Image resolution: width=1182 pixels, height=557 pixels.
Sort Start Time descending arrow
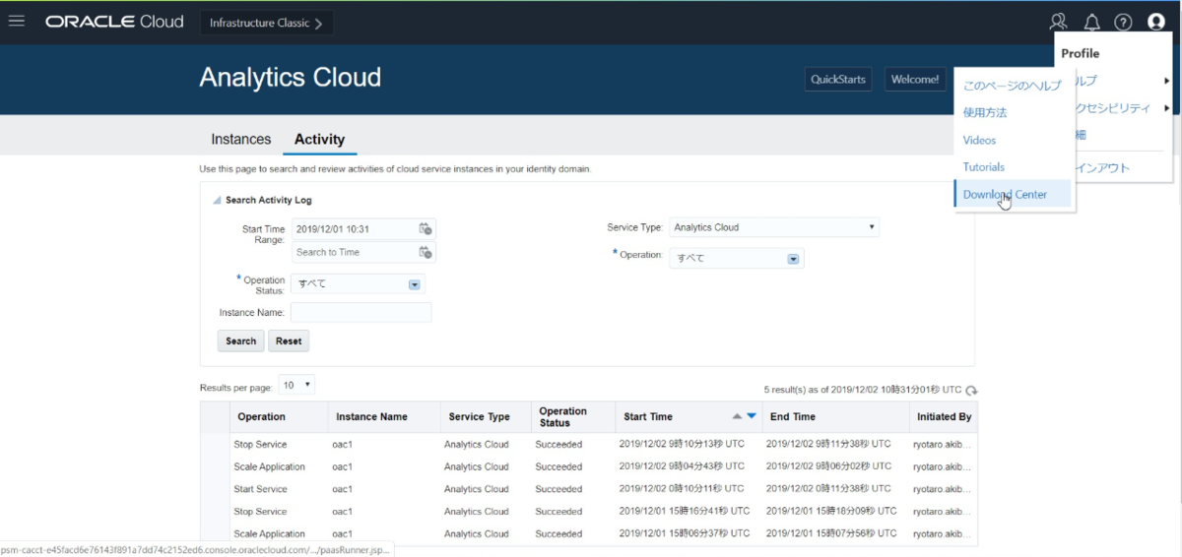[752, 416]
